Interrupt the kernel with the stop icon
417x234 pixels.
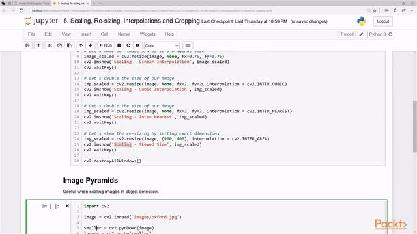[119, 45]
